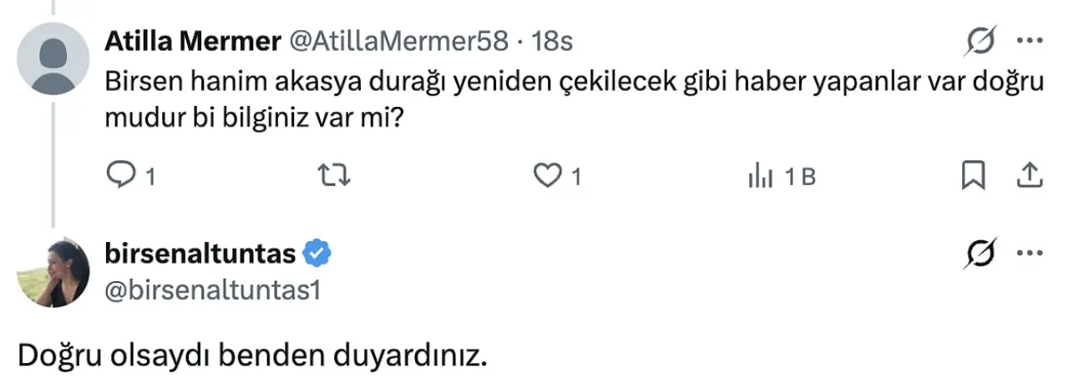The height and width of the screenshot is (388, 1069).
Task: Click the birsenaltuntas display name
Action: tap(199, 254)
